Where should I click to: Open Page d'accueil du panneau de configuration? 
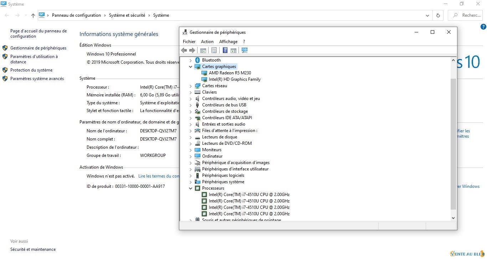click(39, 33)
